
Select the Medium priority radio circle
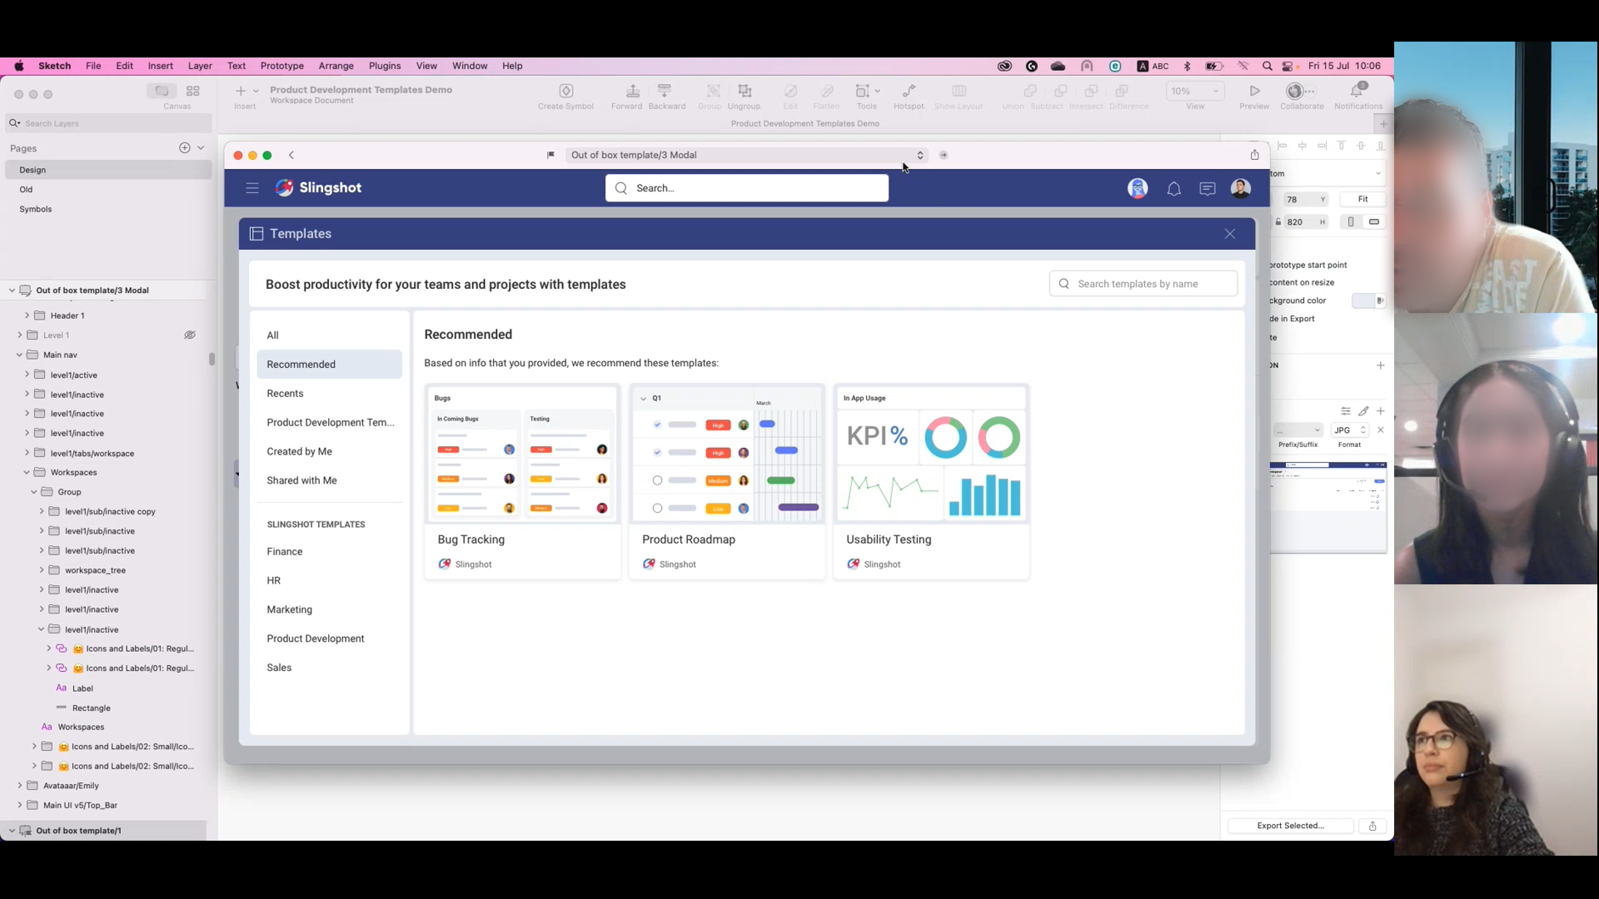pos(658,480)
